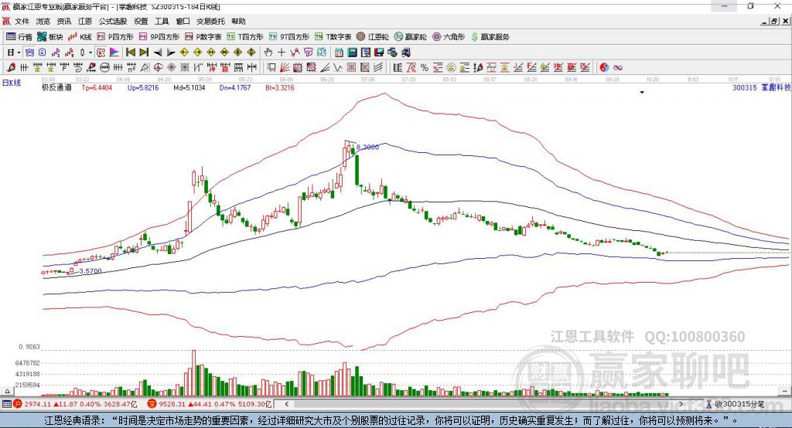
Task: Collapse volume panel with up triangle button
Action: [x=7, y=391]
